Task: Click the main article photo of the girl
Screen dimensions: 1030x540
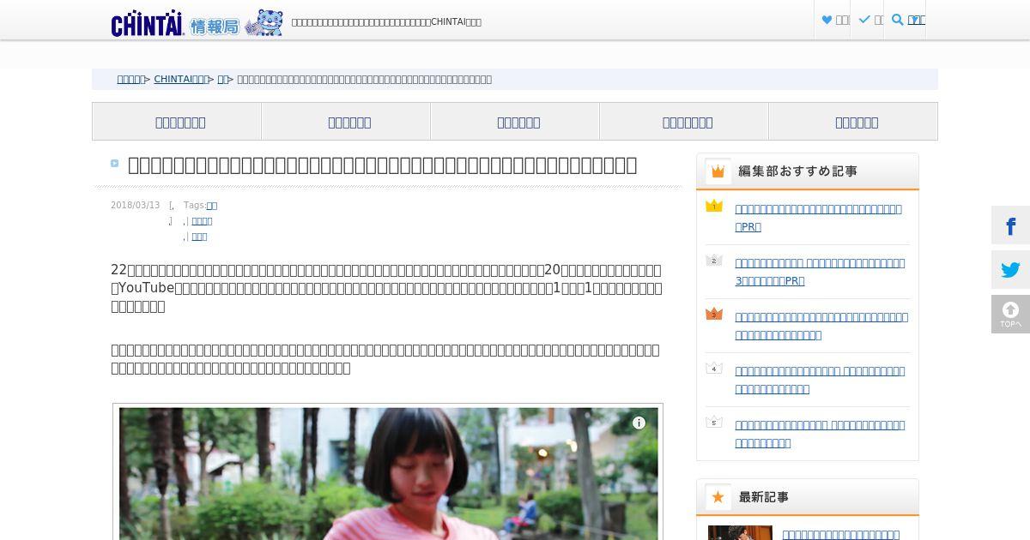Action: pos(388,474)
